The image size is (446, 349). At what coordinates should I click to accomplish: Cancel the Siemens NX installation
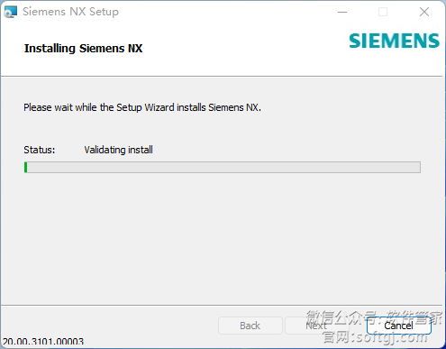tap(399, 326)
